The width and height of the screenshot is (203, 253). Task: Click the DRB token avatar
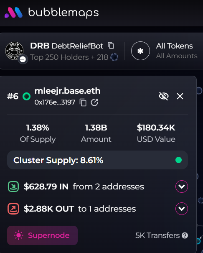click(x=14, y=51)
